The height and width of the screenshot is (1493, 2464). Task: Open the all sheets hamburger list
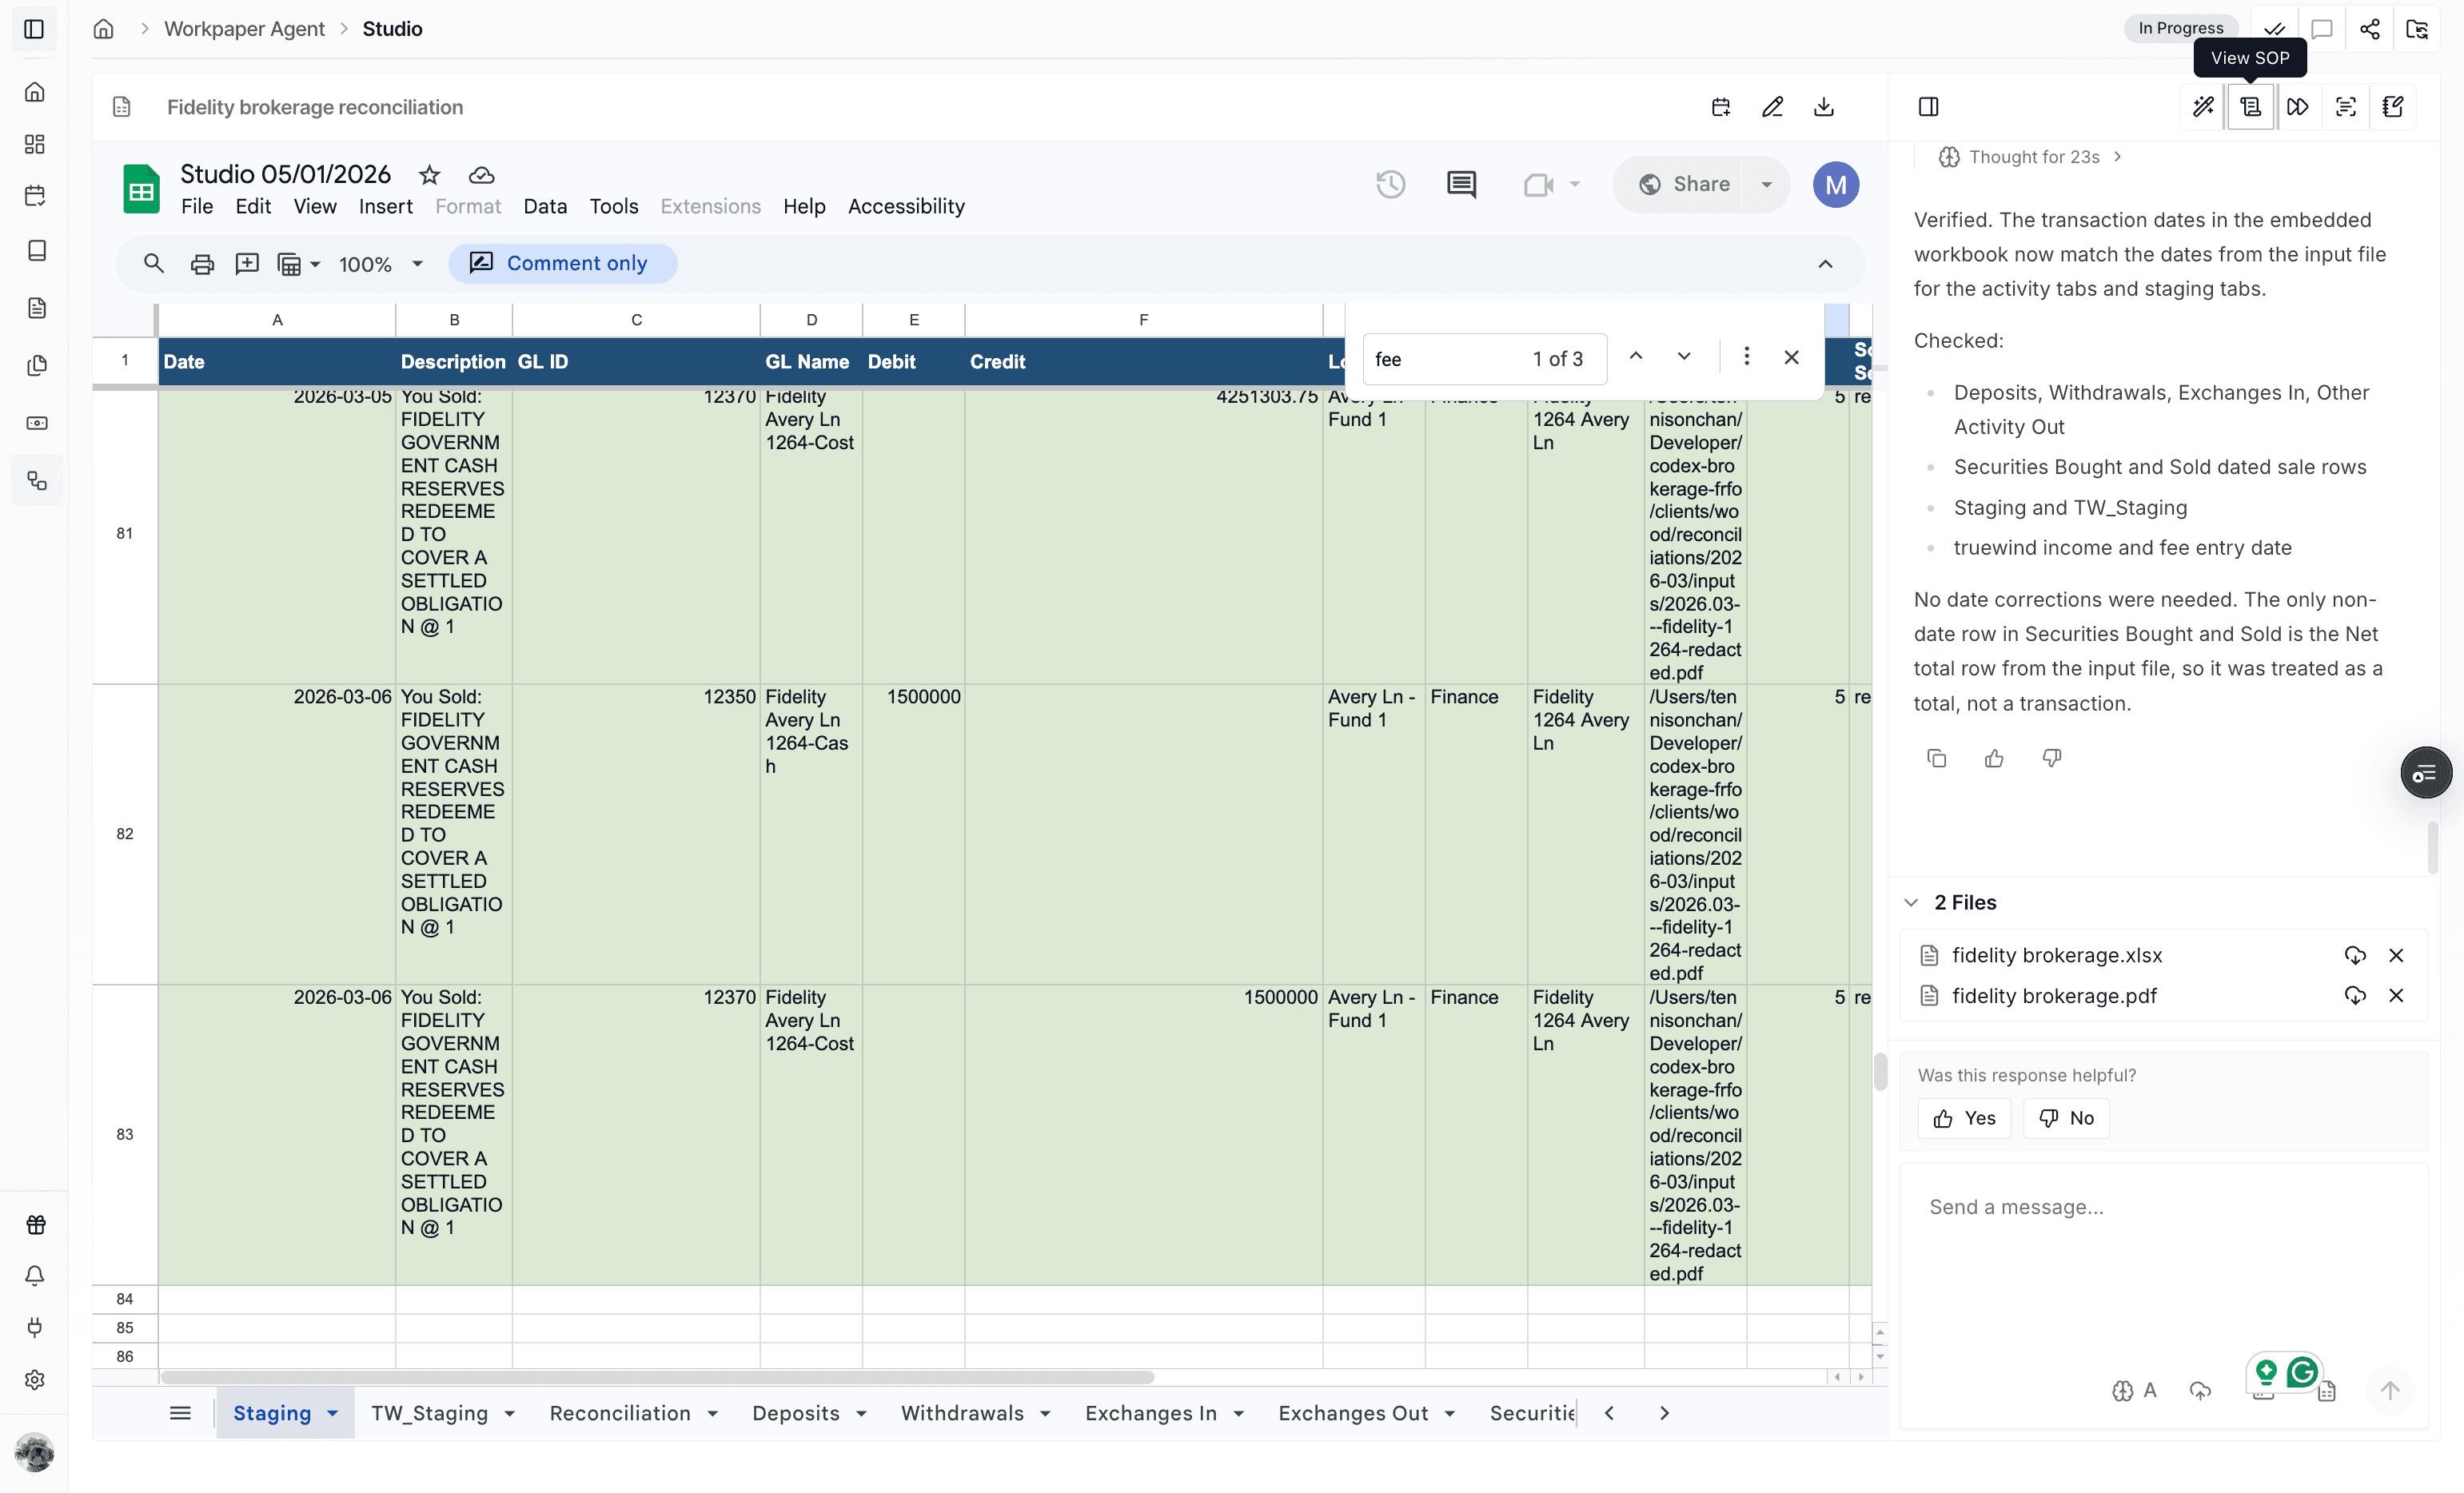tap(180, 1414)
